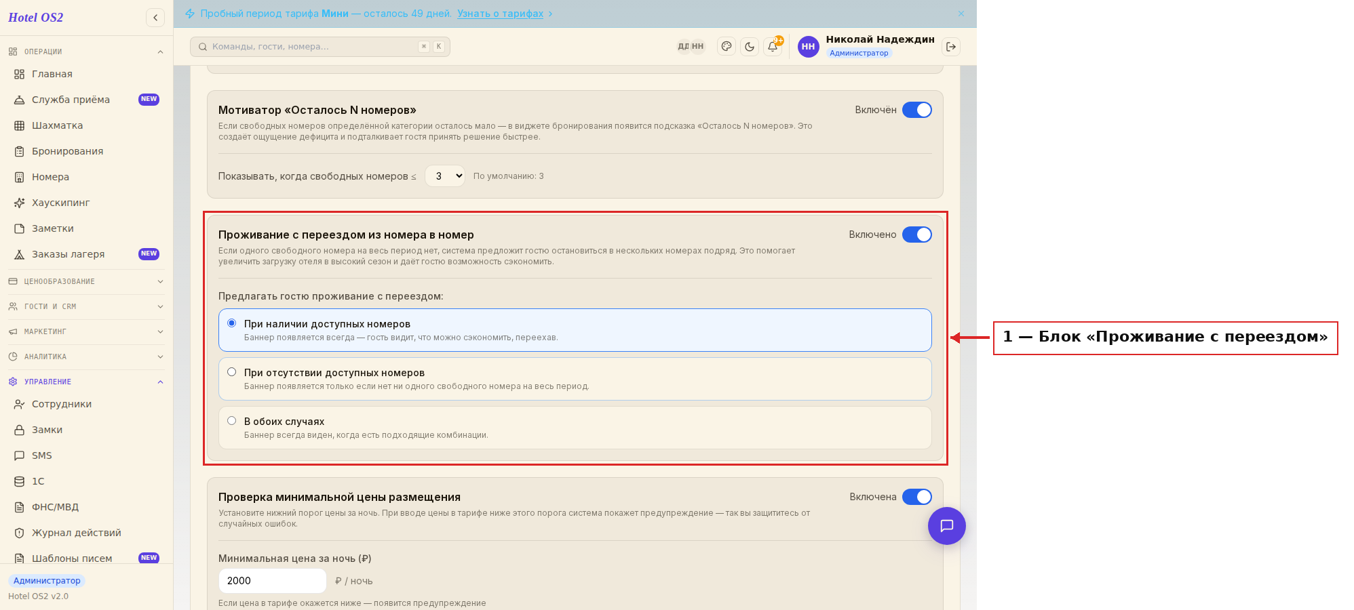Collapse the ОПЕРАЦИИ sidebar group

86,52
